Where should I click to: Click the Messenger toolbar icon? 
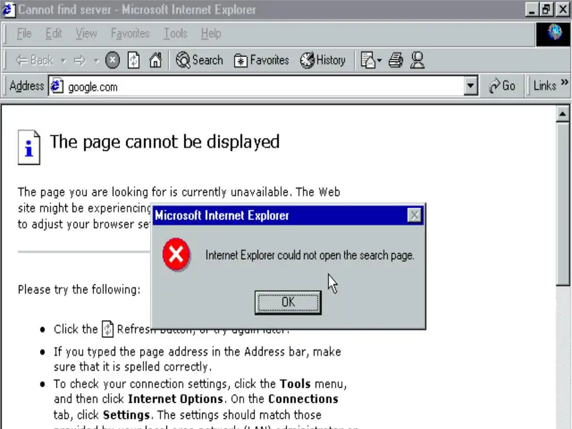tap(417, 60)
